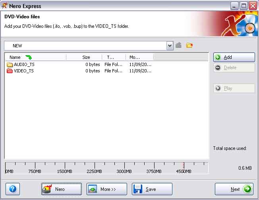Proceed with the Next button
The image size is (259, 200).
234,189
